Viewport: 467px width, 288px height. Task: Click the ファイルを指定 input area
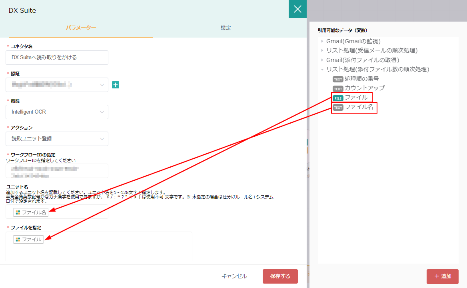99,246
